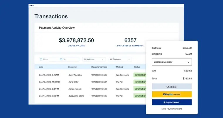The width and height of the screenshot is (223, 118).
Task: Click the PayPal CREDIT button
Action: 172,102
